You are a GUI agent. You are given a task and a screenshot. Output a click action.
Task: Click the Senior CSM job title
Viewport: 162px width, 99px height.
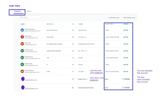(x=50, y=37)
